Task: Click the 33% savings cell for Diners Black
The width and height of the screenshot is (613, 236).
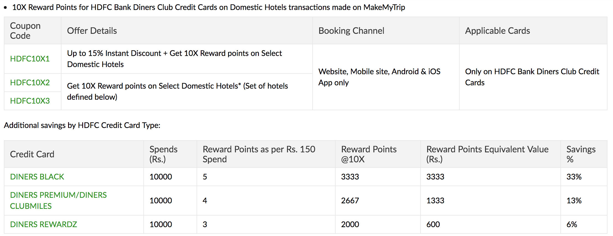Action: click(574, 177)
